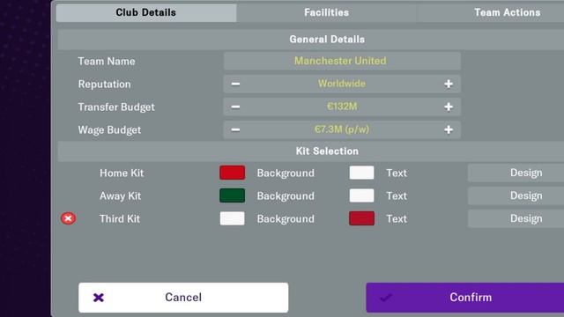
Task: Change the Home Kit white text swatch
Action: (x=361, y=173)
